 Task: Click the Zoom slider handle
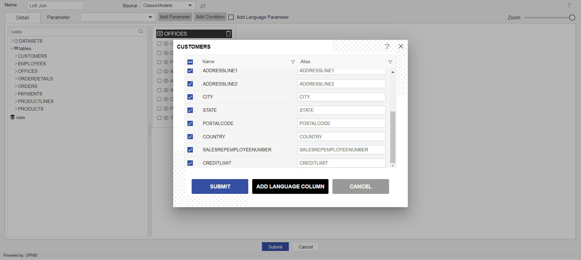(572, 18)
